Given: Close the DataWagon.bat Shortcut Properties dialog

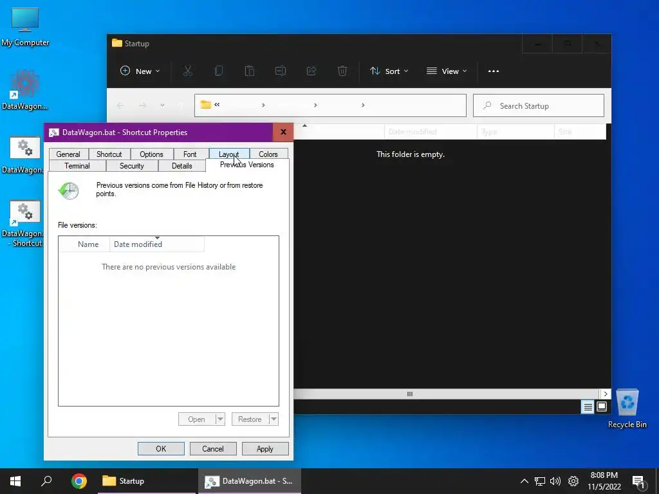Looking at the screenshot, I should [x=283, y=133].
